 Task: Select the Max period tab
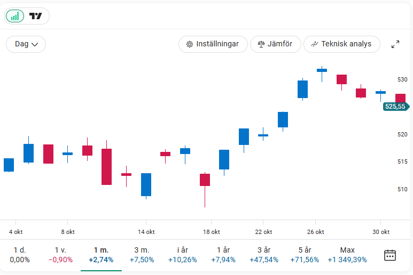[347, 255]
